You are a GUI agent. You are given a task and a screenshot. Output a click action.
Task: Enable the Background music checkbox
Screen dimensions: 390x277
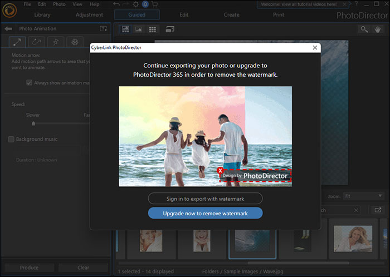11,139
